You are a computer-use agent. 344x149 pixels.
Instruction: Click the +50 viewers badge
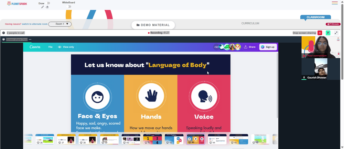(x=216, y=47)
